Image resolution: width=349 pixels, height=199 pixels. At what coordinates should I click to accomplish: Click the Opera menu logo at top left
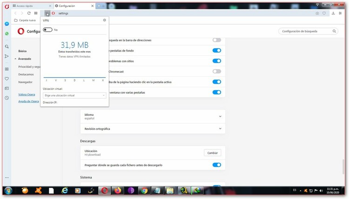(7, 7)
